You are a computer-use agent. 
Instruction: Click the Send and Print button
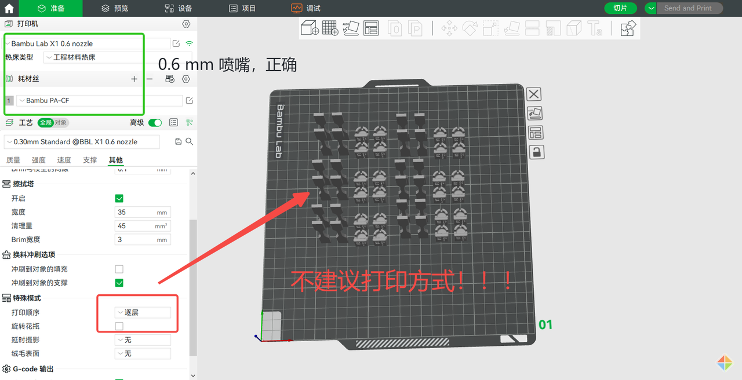click(x=690, y=8)
